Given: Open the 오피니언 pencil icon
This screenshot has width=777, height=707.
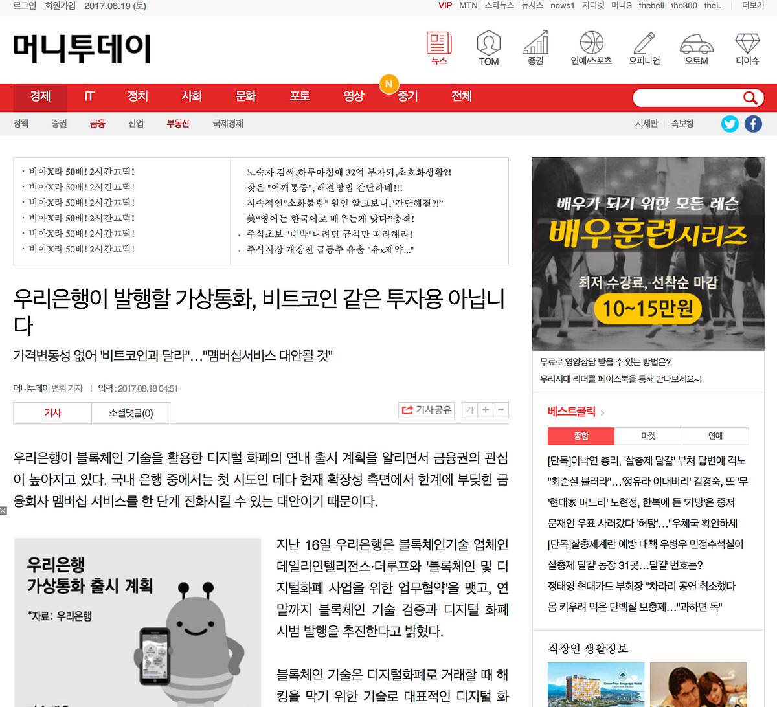Looking at the screenshot, I should (644, 48).
